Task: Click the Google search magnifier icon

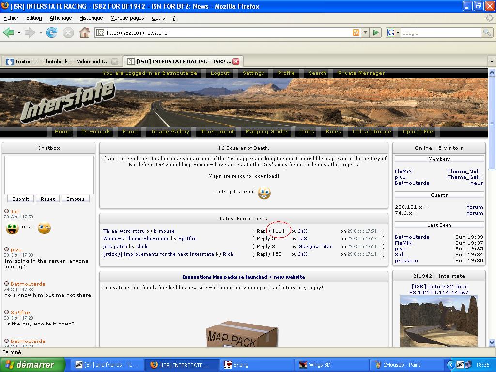Action: tap(487, 32)
